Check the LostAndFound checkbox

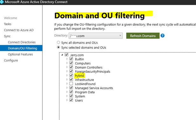pos(71,83)
